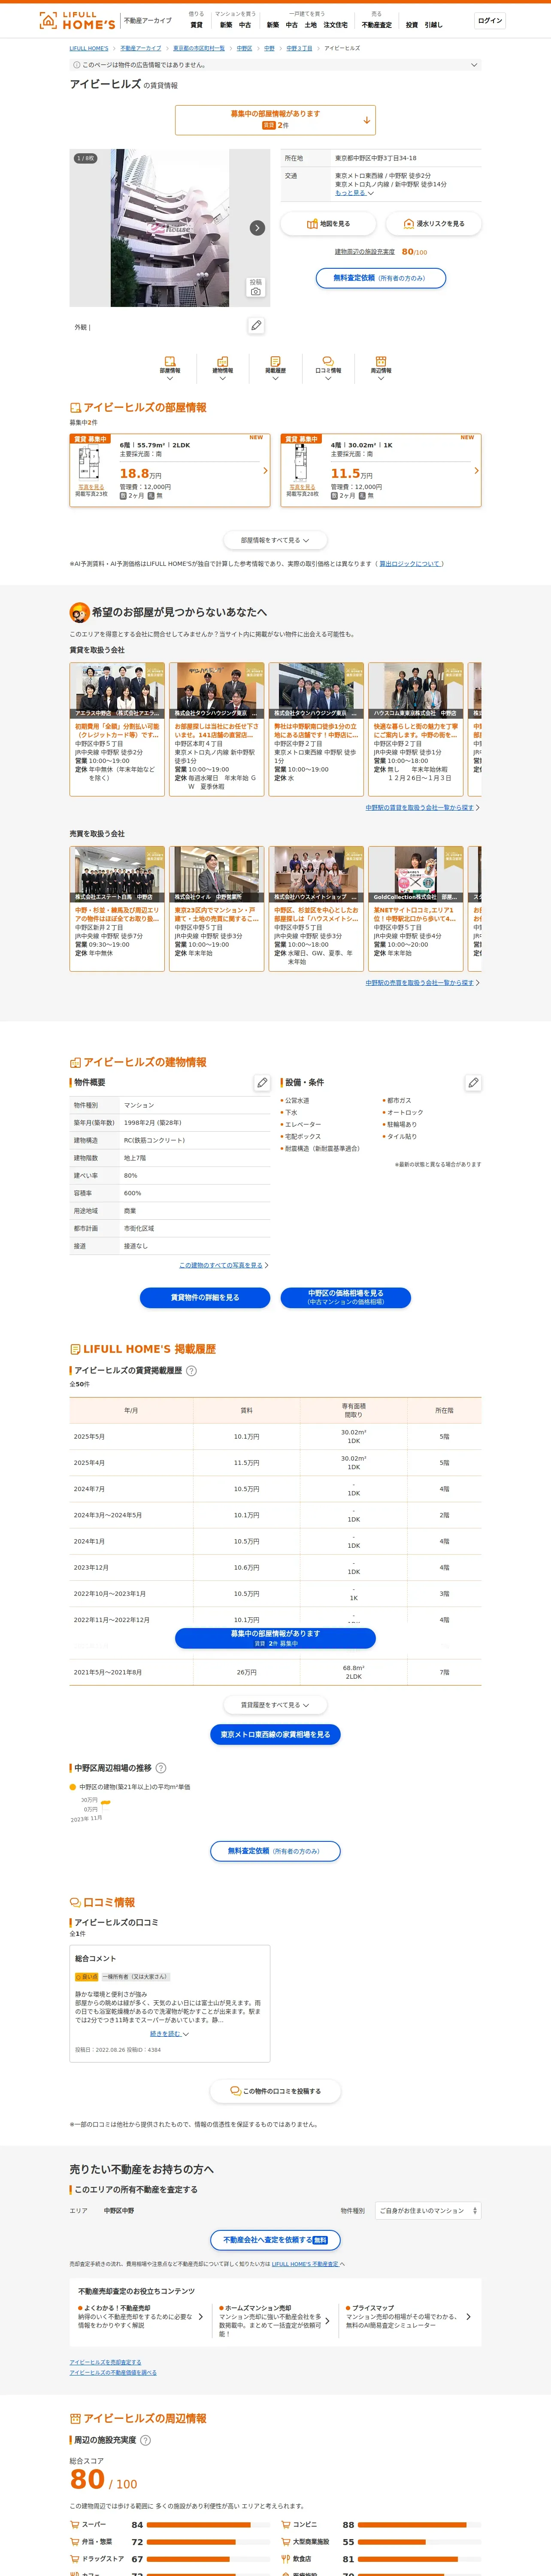Screen dimensions: 551x2576
Task: Click 中野区の価格相場を見る button
Action: [x=346, y=1298]
